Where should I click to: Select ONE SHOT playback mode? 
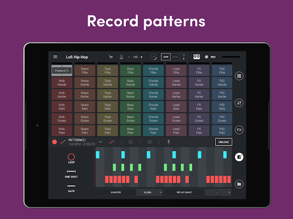[x=71, y=174]
